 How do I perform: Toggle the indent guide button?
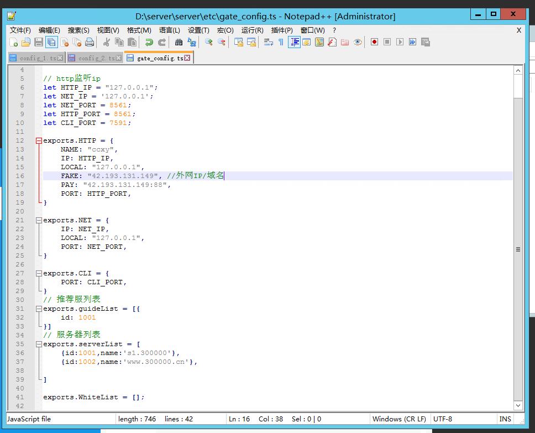tap(294, 42)
